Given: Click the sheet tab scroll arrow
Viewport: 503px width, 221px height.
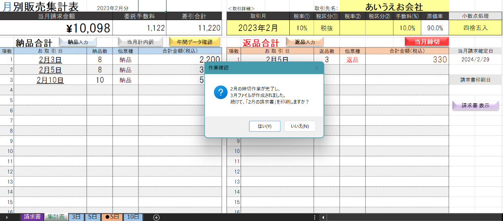Looking at the screenshot, I should 7,217.
